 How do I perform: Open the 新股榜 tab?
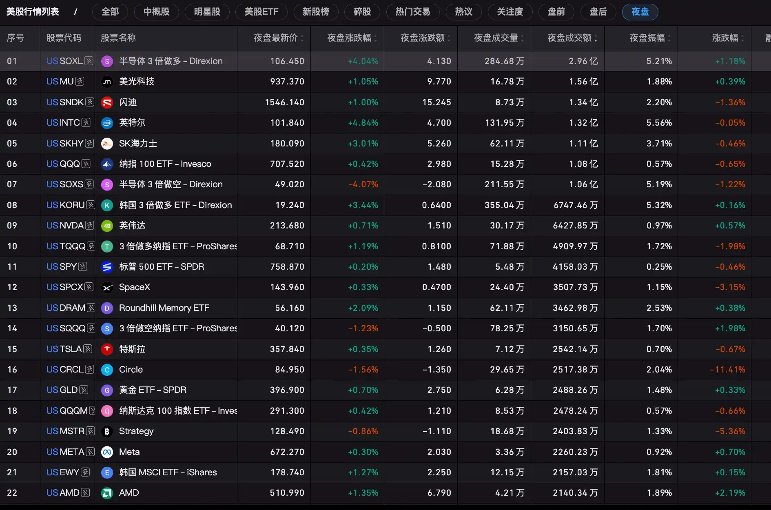pyautogui.click(x=316, y=12)
